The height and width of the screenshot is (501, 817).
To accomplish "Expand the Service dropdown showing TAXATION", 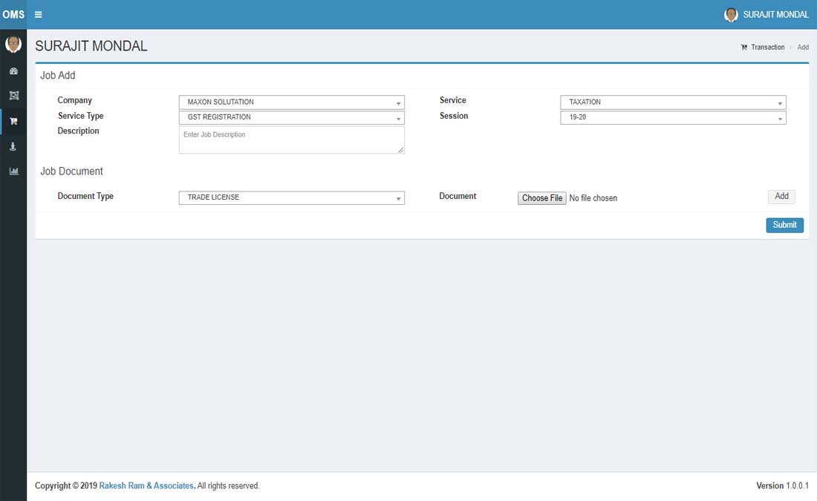I will coord(673,102).
